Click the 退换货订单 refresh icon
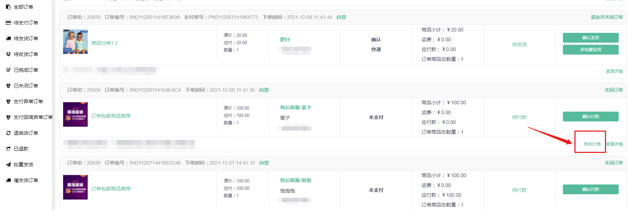The width and height of the screenshot is (628, 219). (8, 133)
